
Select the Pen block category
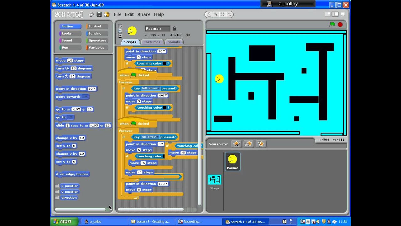tap(70, 48)
